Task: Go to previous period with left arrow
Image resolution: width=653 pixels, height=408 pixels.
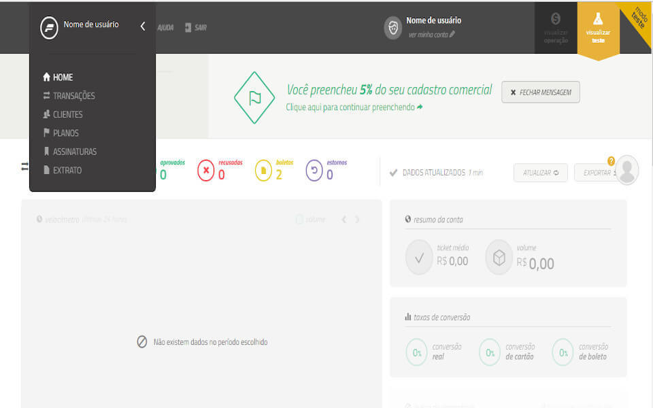Action: point(344,220)
